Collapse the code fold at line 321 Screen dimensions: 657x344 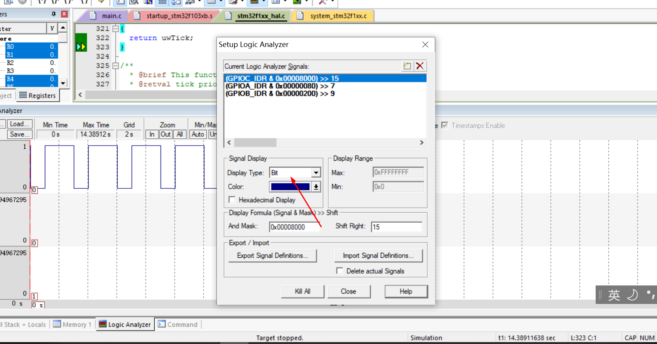point(115,29)
